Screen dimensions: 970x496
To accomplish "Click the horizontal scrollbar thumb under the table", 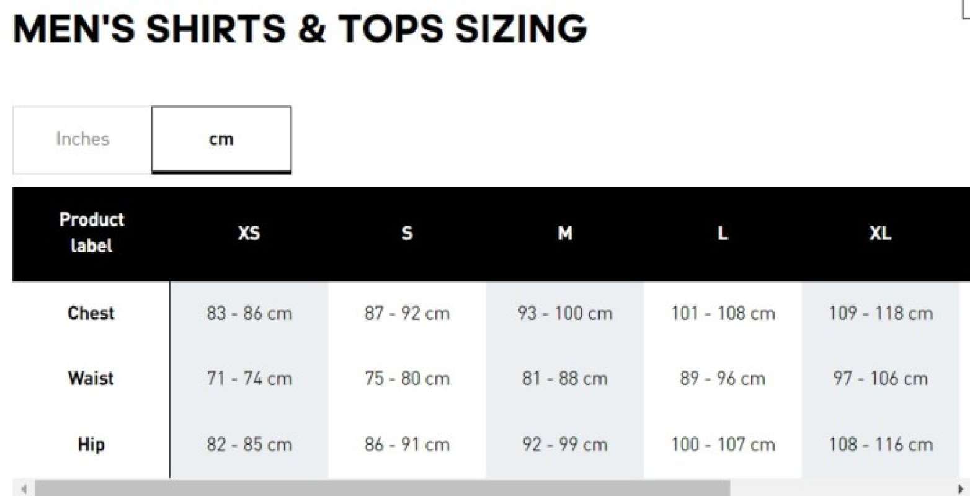I will coord(381,489).
